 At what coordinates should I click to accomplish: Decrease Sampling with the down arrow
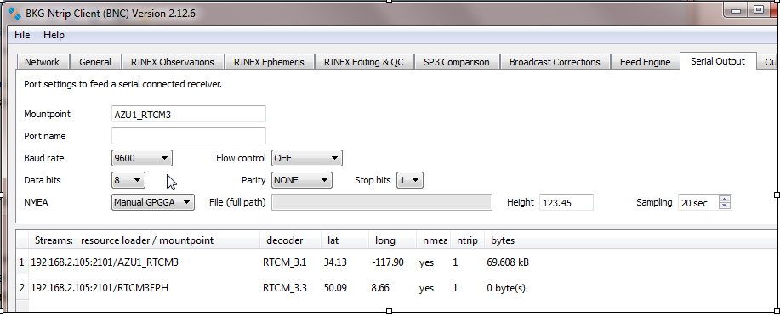726,206
